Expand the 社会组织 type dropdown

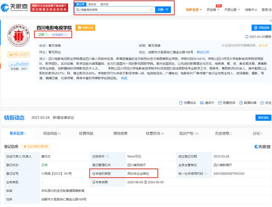(x=59, y=35)
